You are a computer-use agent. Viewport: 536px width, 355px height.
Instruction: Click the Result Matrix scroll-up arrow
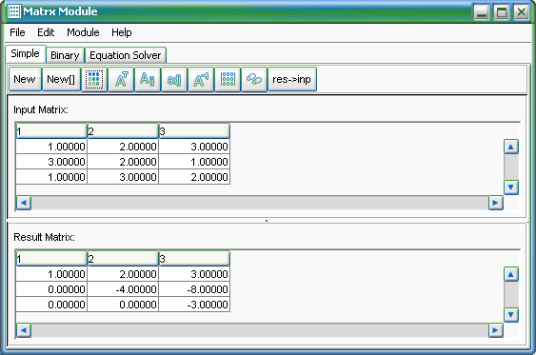pyautogui.click(x=511, y=274)
